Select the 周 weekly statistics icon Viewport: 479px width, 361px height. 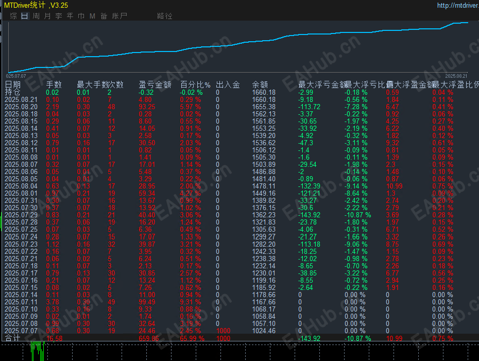point(36,16)
